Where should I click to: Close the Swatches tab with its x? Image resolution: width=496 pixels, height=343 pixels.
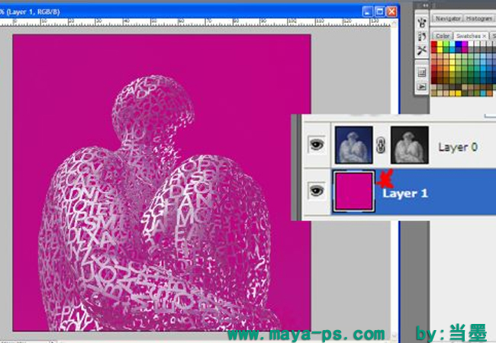[x=485, y=36]
